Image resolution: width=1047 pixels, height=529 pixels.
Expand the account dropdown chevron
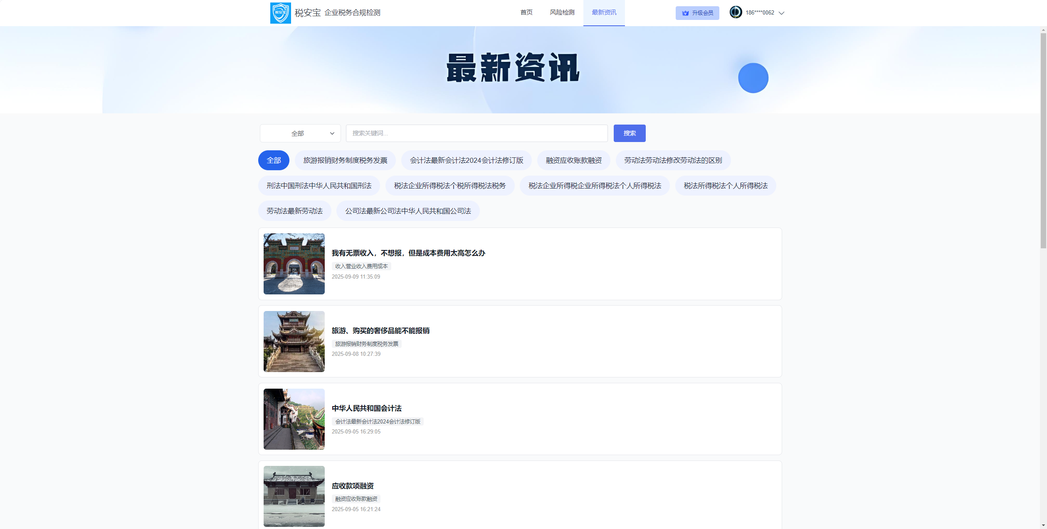[781, 13]
